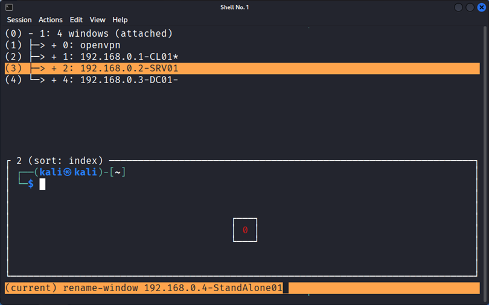
Task: Select the highlighted 192.168.0.2-SRV01 window entry
Action: point(242,69)
